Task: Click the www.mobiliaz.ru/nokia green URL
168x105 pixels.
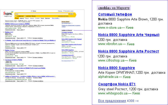Action: tap(11, 28)
